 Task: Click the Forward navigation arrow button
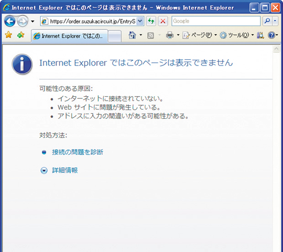[x=23, y=21]
